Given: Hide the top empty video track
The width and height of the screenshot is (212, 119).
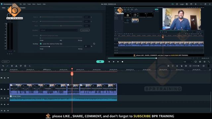Looking at the screenshot, I should click(8, 78).
